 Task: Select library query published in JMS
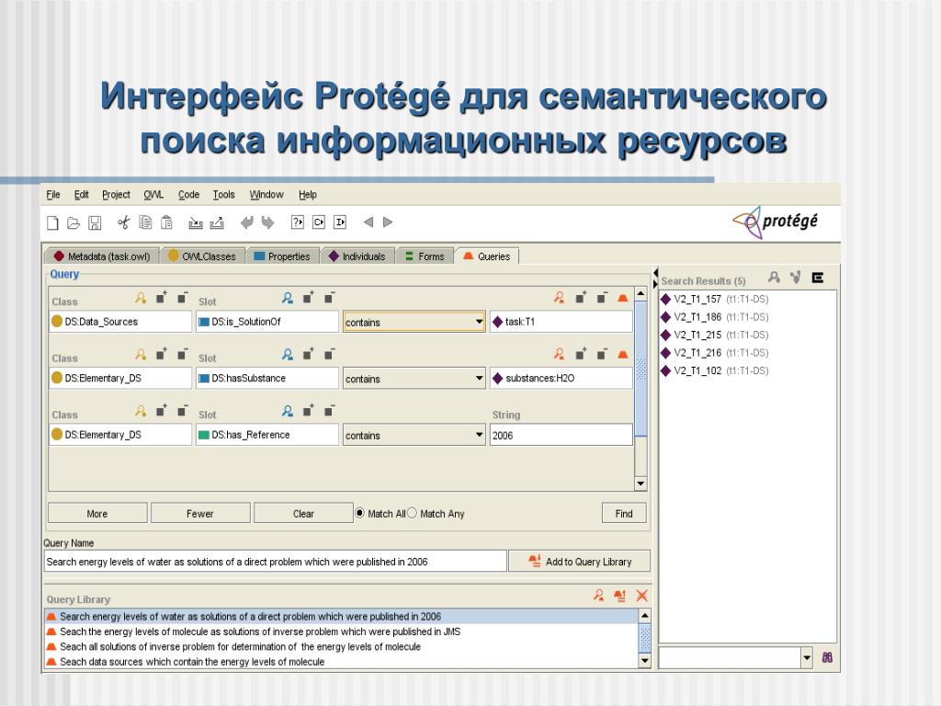point(342,632)
